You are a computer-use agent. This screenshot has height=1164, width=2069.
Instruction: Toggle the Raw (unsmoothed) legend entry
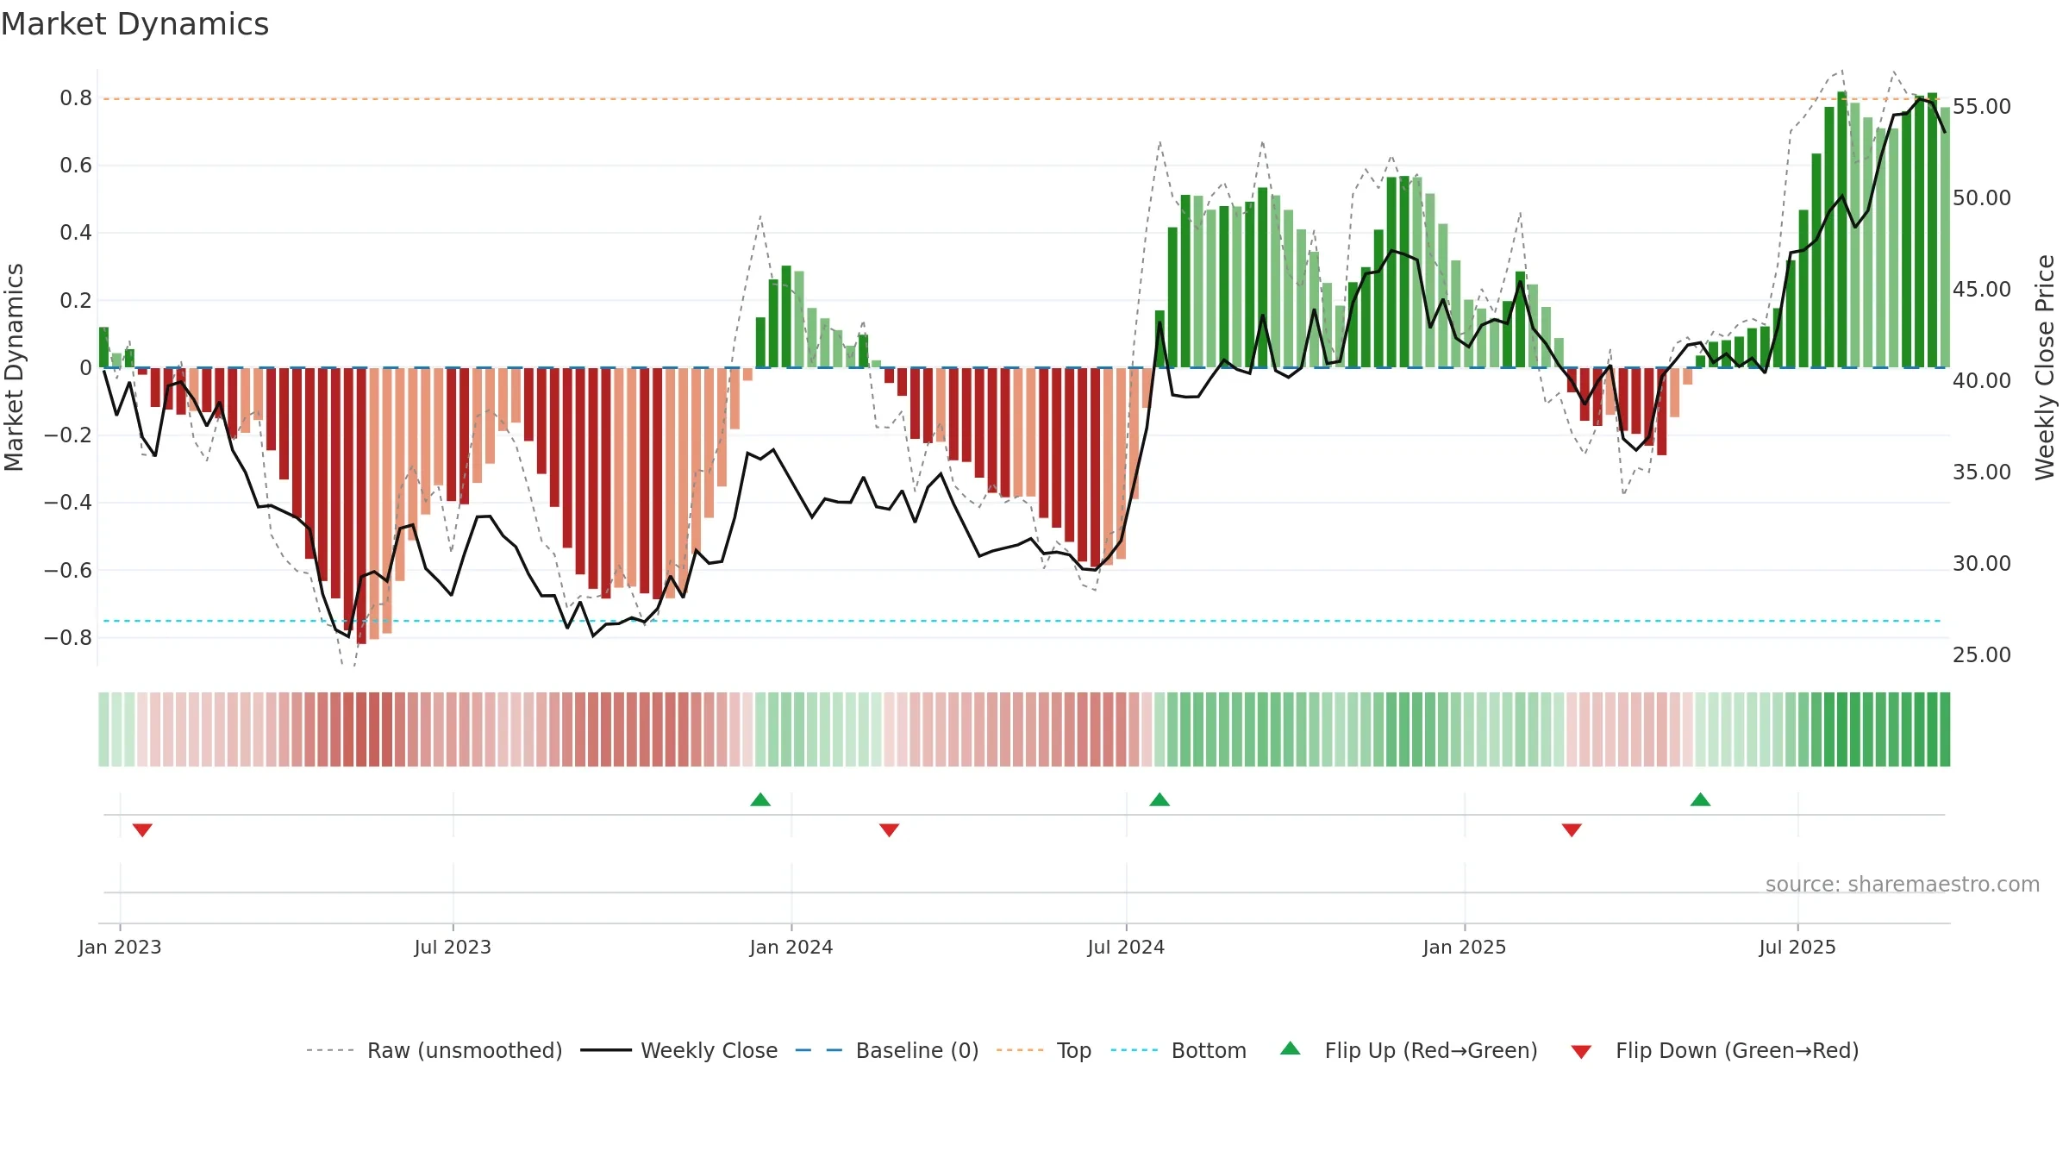[x=434, y=1050]
